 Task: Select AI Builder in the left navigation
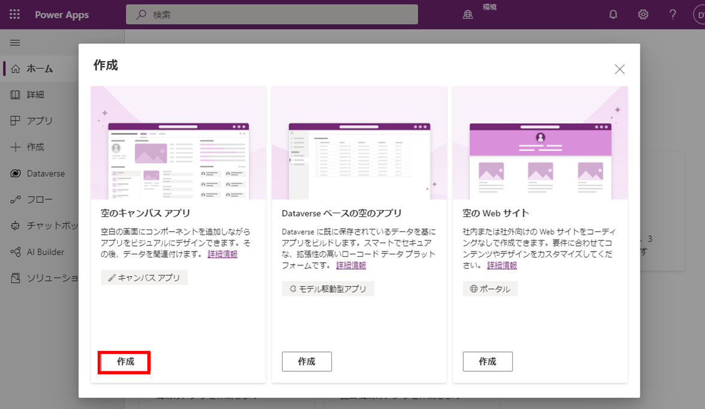pos(46,252)
